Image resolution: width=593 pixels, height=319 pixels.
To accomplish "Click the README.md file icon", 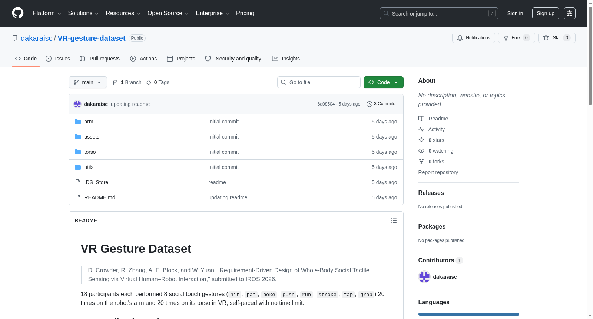I will (x=78, y=197).
